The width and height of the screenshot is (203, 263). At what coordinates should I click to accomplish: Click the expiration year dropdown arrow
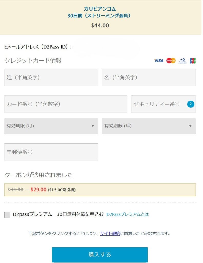190,126
